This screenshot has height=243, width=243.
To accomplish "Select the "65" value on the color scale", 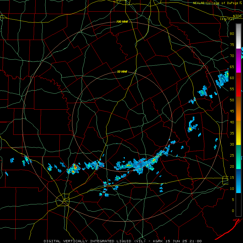I will click(232, 67).
